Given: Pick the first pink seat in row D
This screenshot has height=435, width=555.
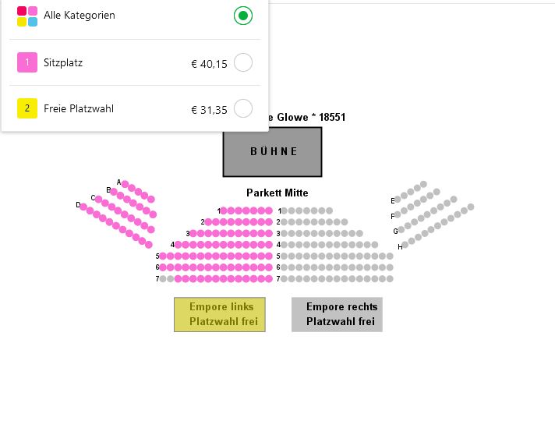Looking at the screenshot, I should [x=83, y=207].
